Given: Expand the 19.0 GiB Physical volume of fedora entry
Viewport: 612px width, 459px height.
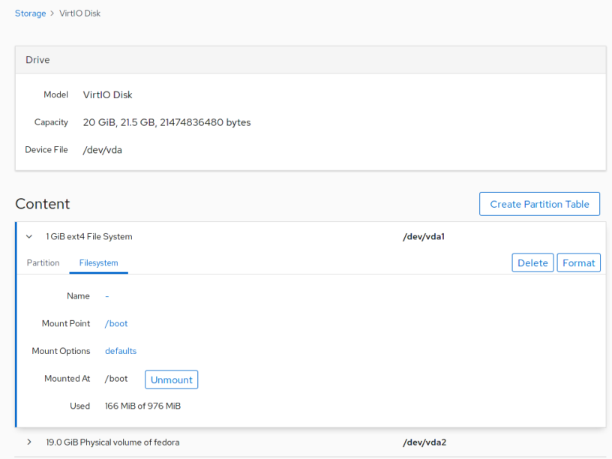Looking at the screenshot, I should [x=28, y=442].
